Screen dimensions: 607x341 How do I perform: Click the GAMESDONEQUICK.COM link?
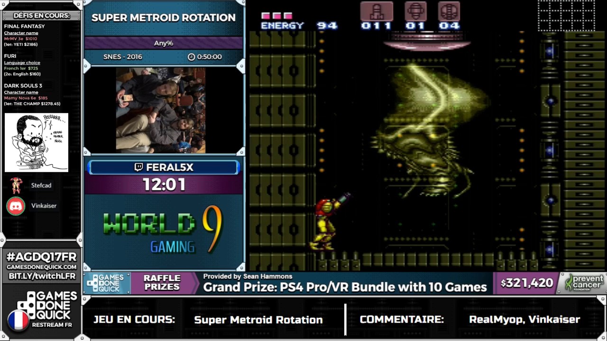(x=41, y=267)
